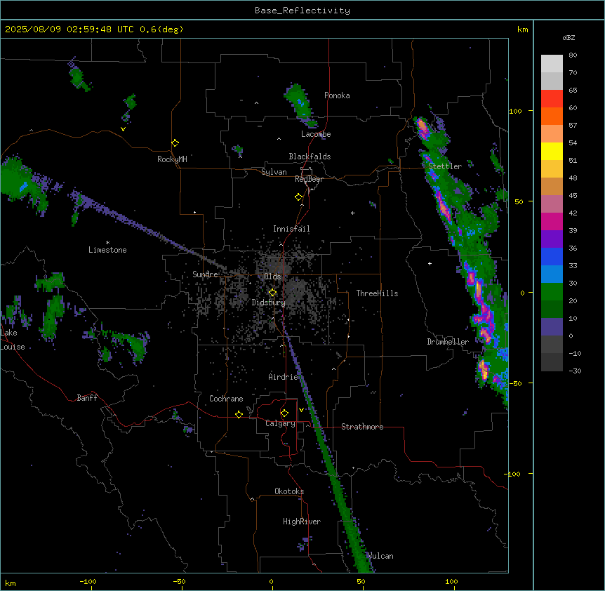Screen dimensions: 605x591
Task: Click the yellow diamond marker near RockyMH
Action: 175,143
